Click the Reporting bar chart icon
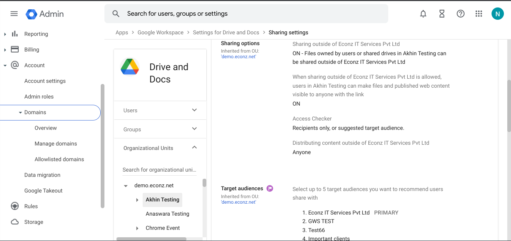The image size is (511, 241). (x=15, y=34)
